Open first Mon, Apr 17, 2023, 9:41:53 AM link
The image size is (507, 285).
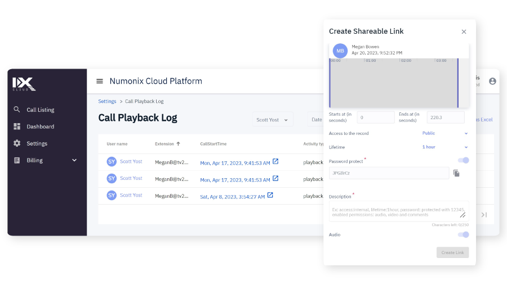[235, 163]
